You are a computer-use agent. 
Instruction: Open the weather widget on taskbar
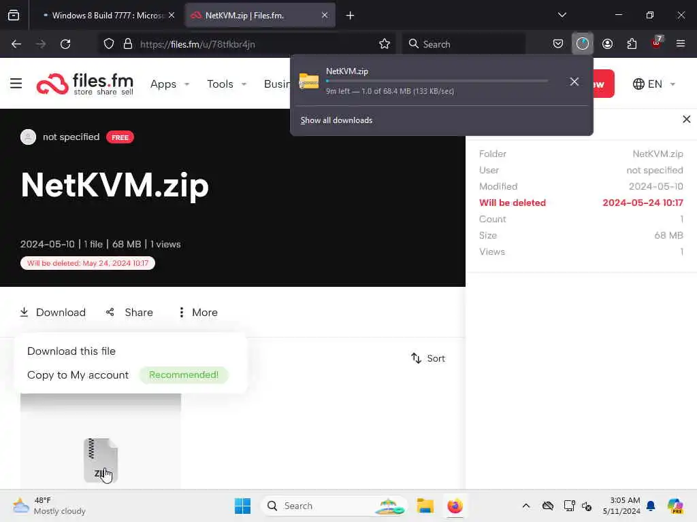[x=49, y=506]
